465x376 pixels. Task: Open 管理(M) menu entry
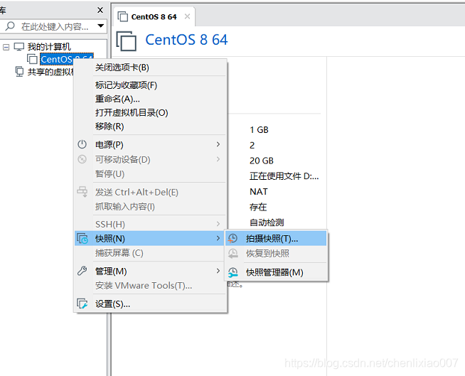click(x=150, y=271)
